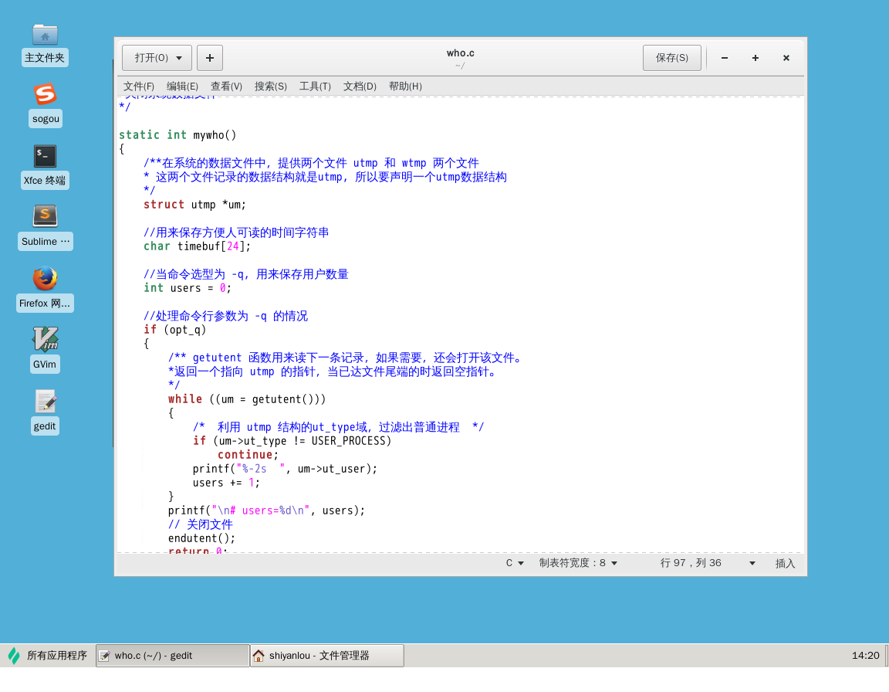This screenshot has height=692, width=889.
Task: Toggle 插入 overwrite mode in the status bar
Action: 785,563
